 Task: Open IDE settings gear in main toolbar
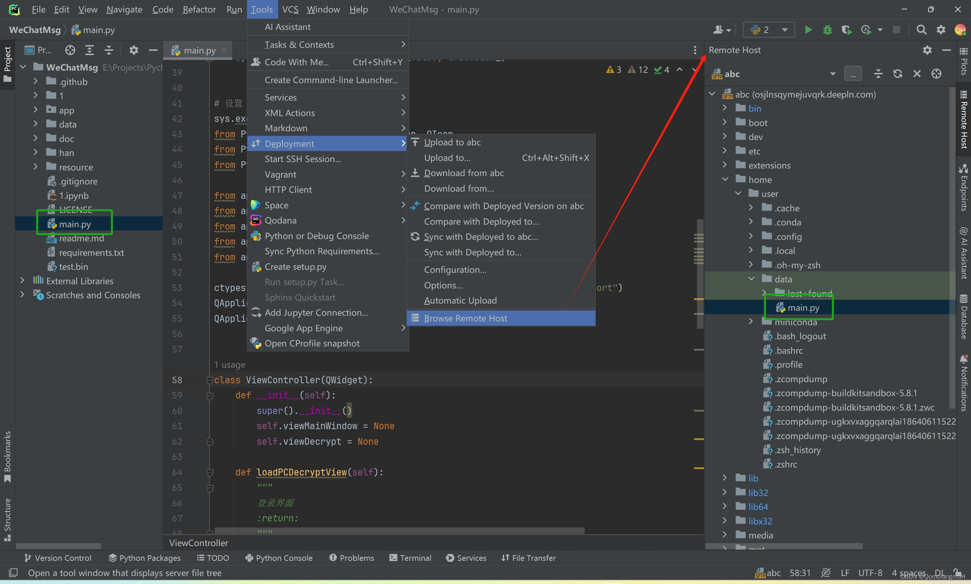click(x=941, y=30)
